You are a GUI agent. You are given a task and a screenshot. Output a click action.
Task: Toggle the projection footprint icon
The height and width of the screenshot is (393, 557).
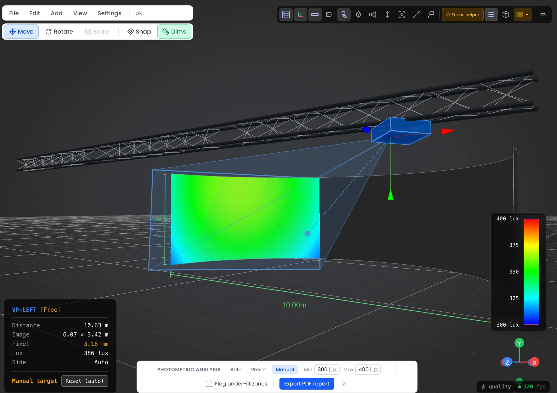coord(344,14)
